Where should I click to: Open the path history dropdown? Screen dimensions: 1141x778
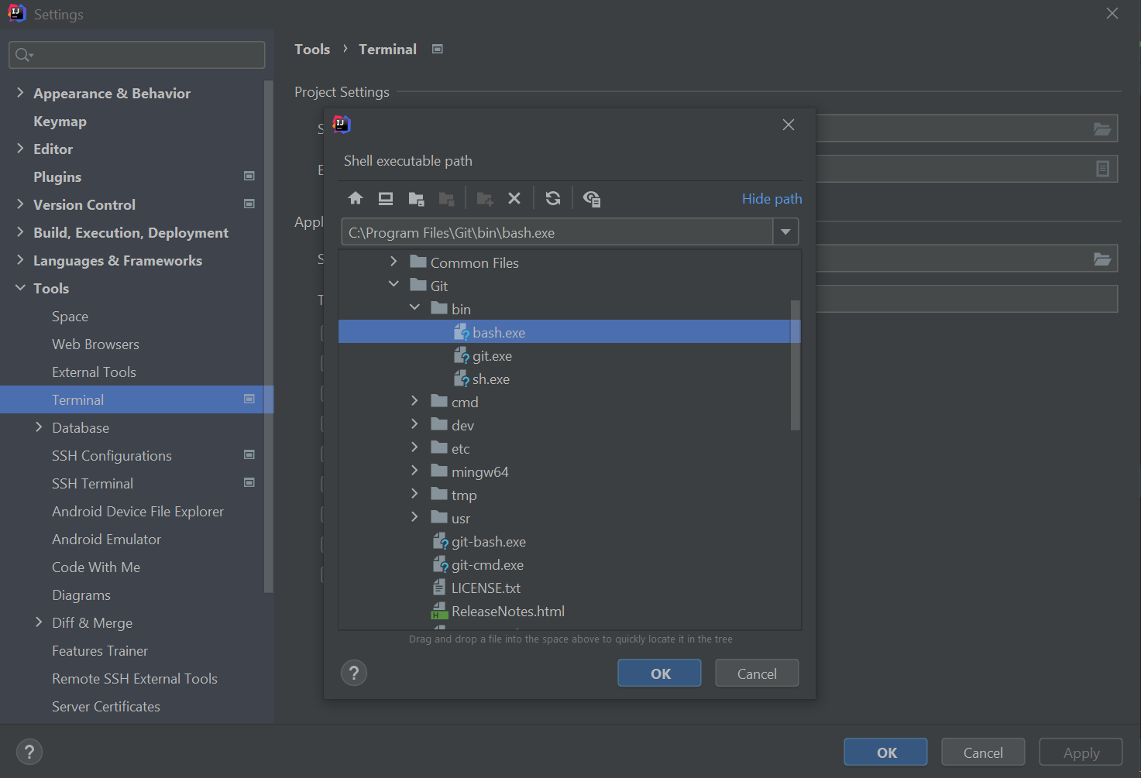(x=785, y=231)
